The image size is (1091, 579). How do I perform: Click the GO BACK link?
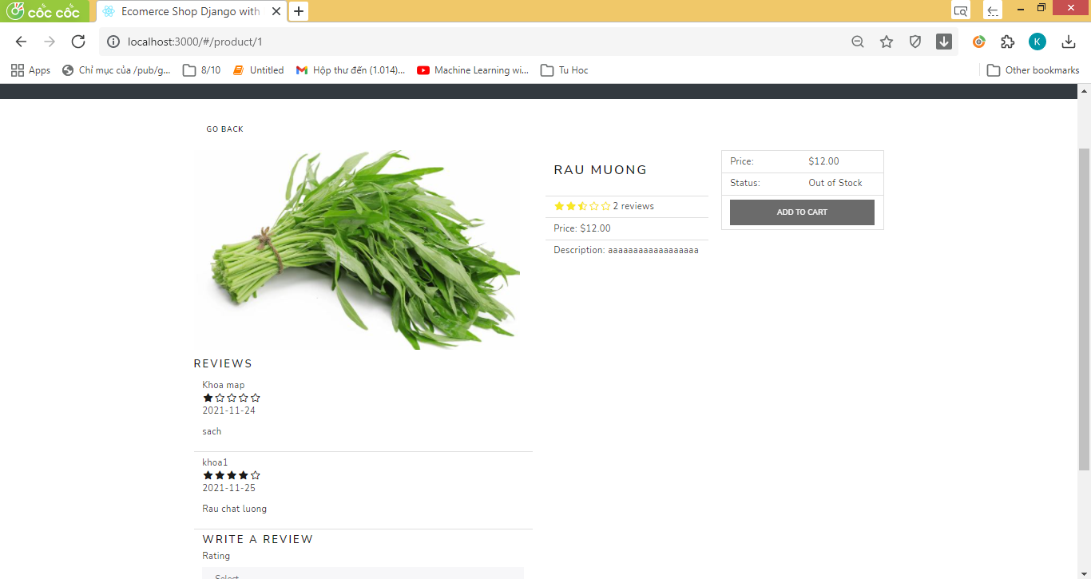pos(224,129)
